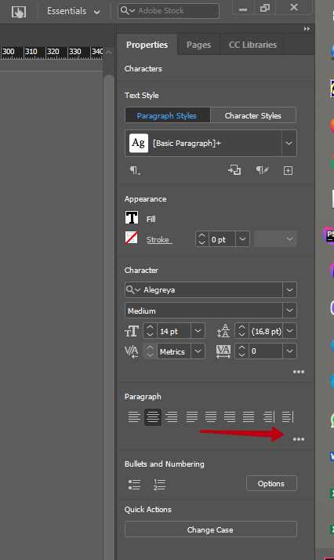Toggle Align Center paragraph alignment
The image size is (334, 560).
coord(153,416)
